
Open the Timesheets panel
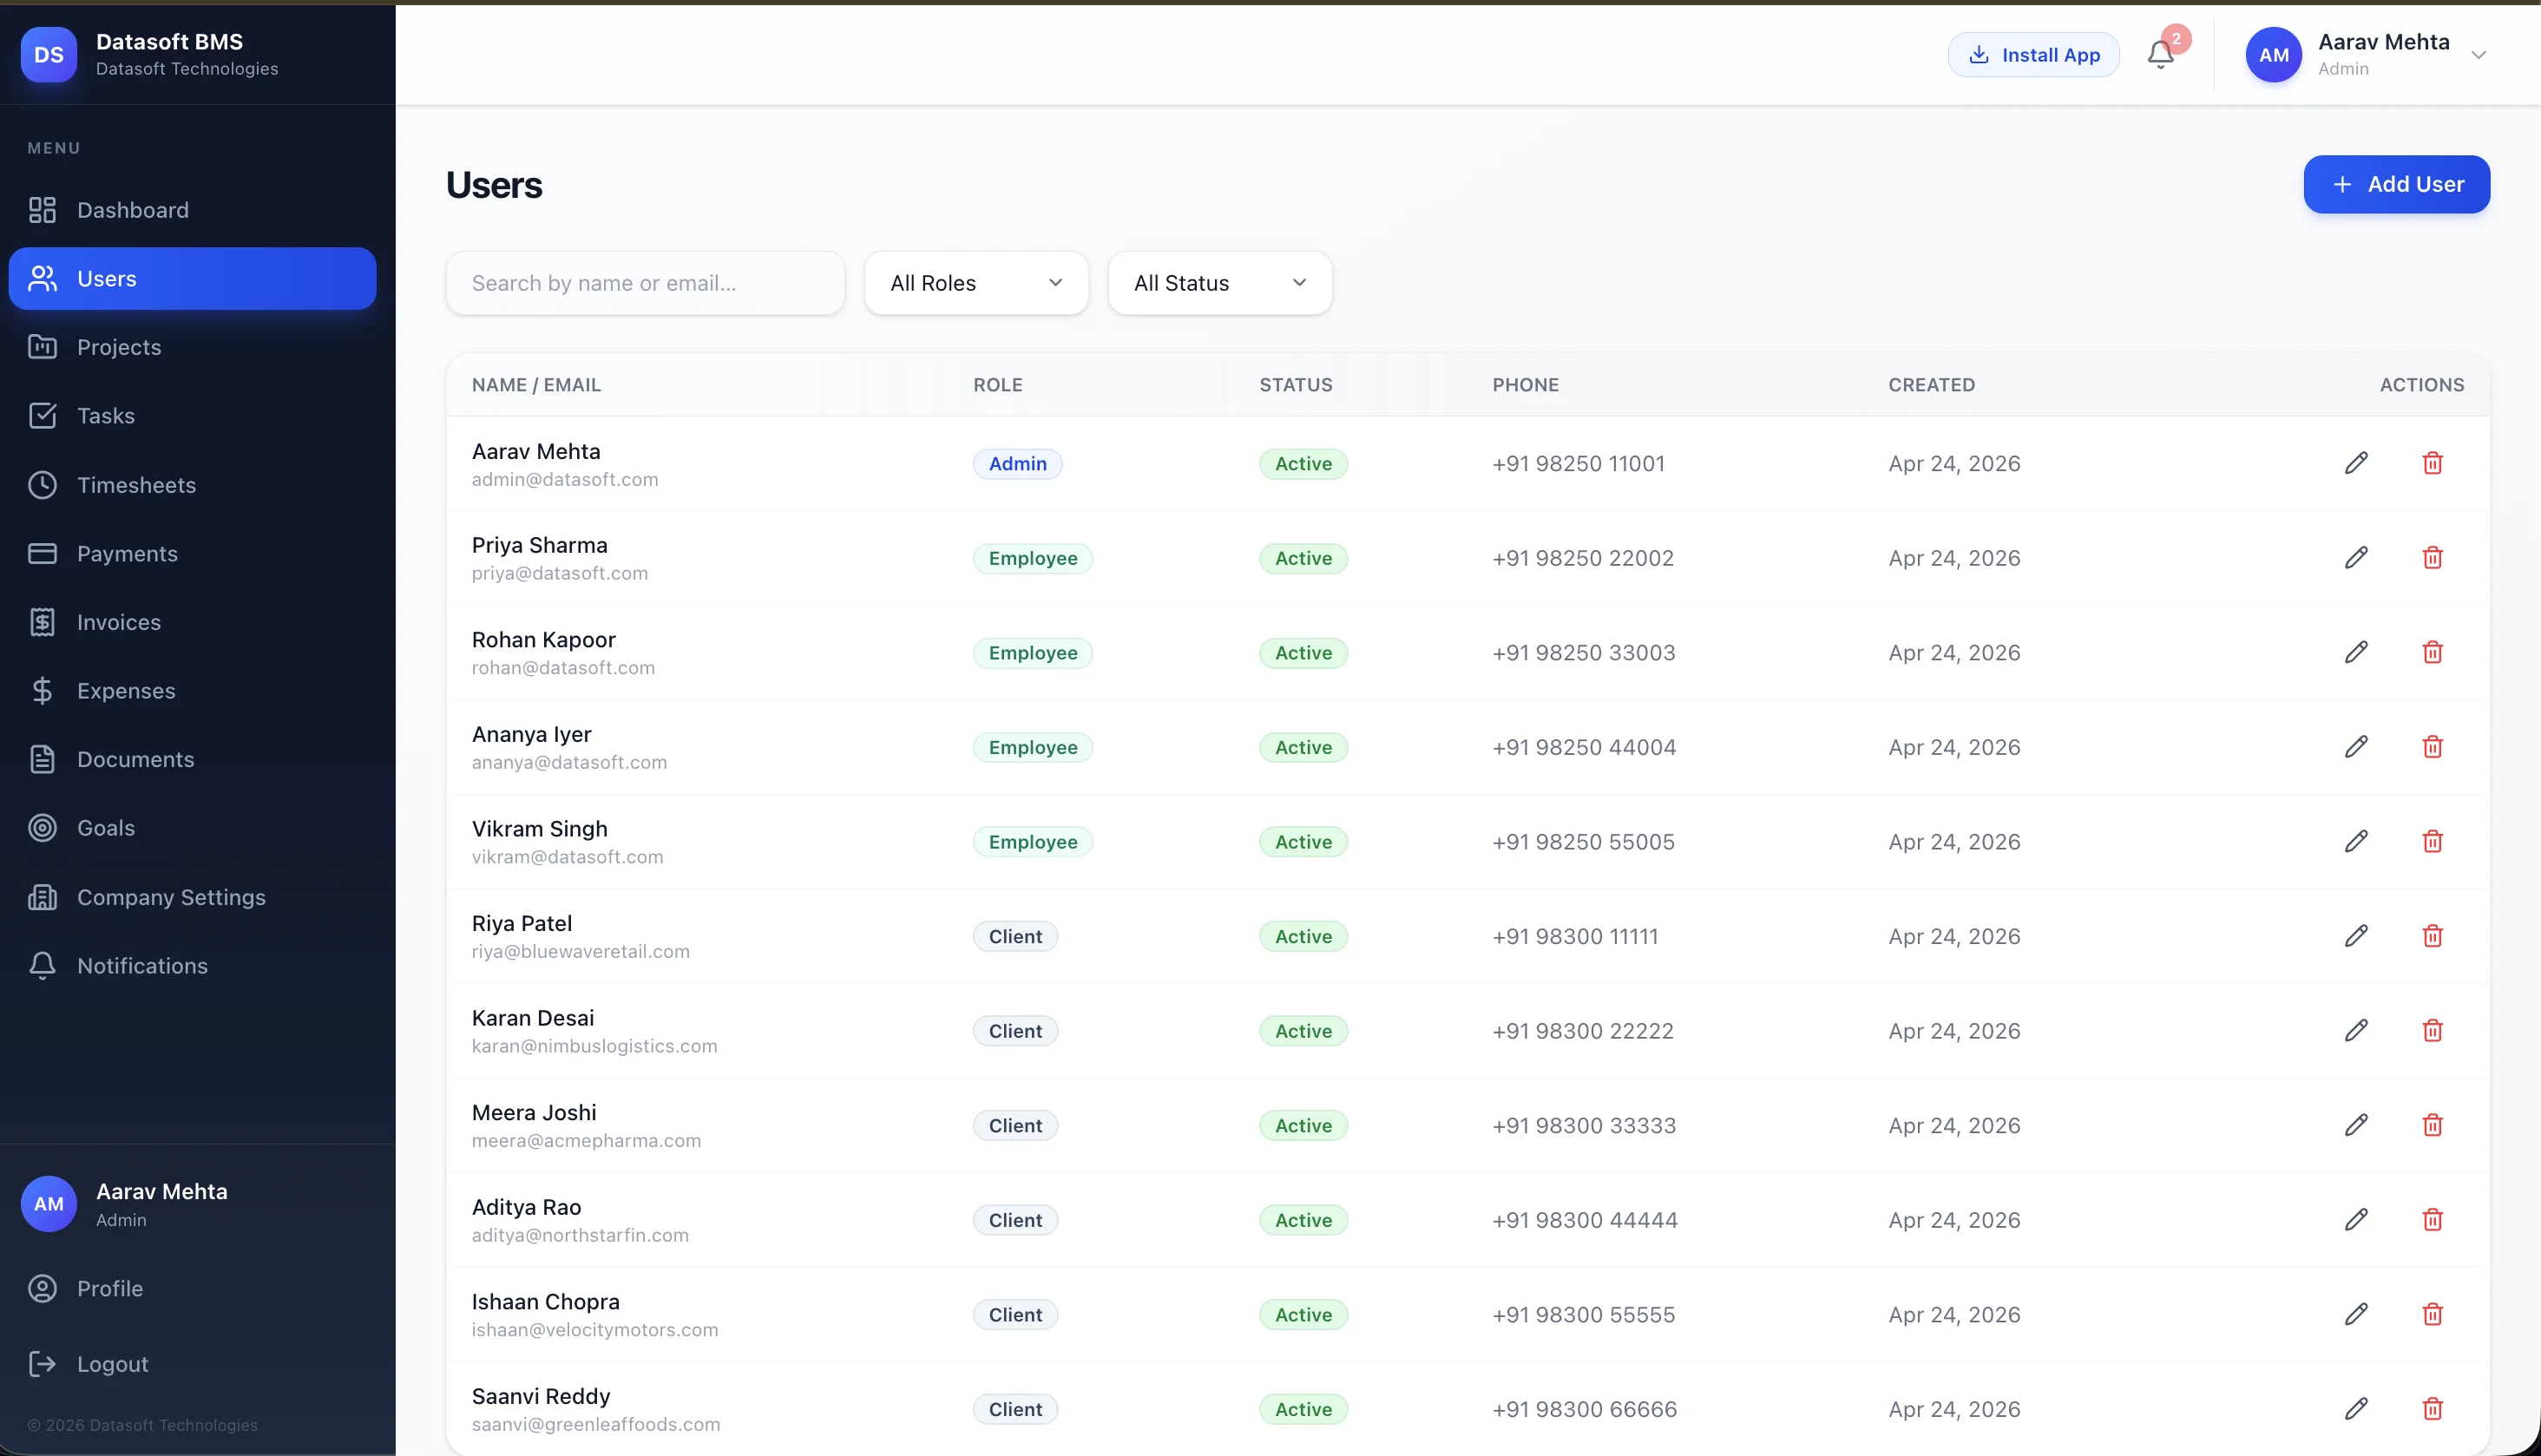pyautogui.click(x=137, y=485)
